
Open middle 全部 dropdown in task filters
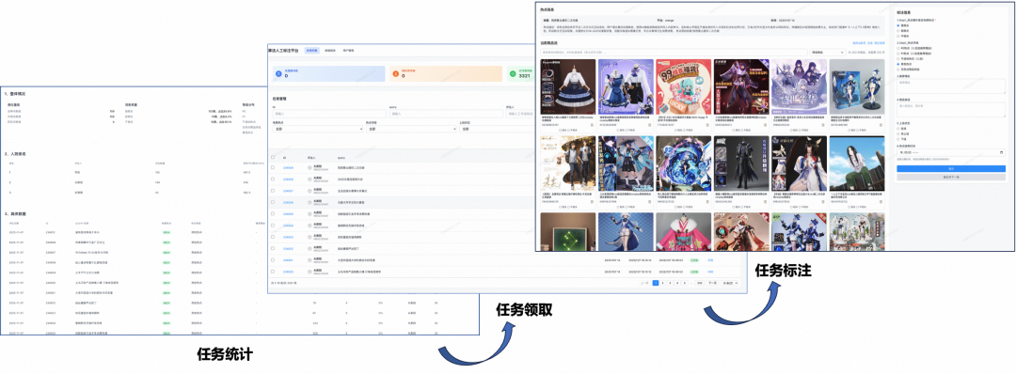(411, 129)
